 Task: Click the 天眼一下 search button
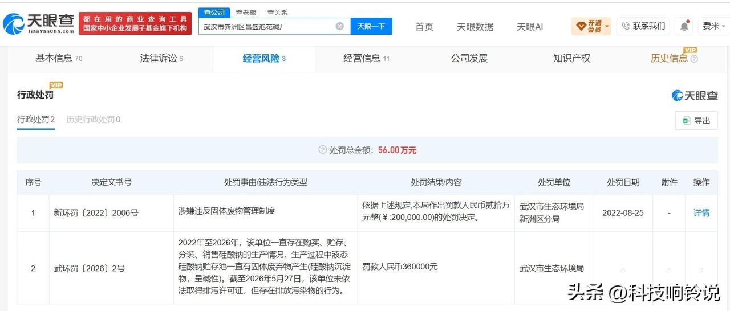click(371, 26)
